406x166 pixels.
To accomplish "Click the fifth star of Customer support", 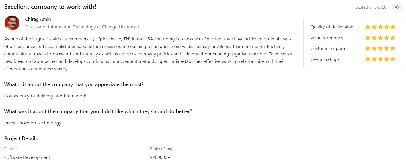I will click(393, 48).
